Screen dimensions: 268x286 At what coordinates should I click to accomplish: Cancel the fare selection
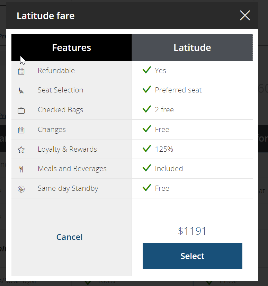click(x=70, y=237)
